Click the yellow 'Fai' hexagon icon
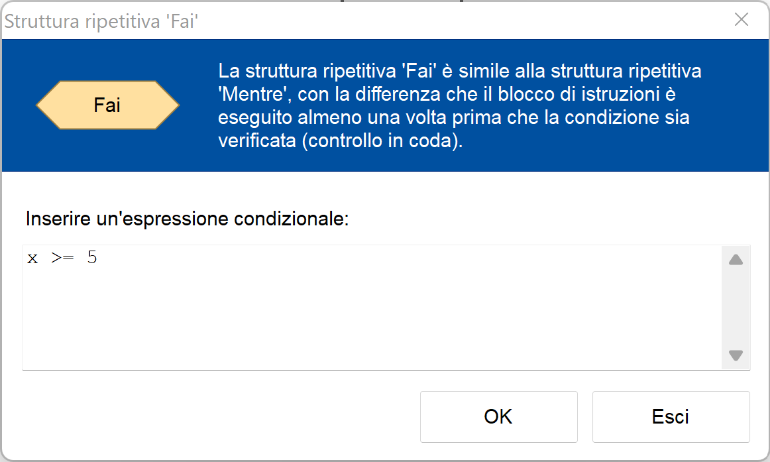The width and height of the screenshot is (770, 462). pyautogui.click(x=107, y=105)
